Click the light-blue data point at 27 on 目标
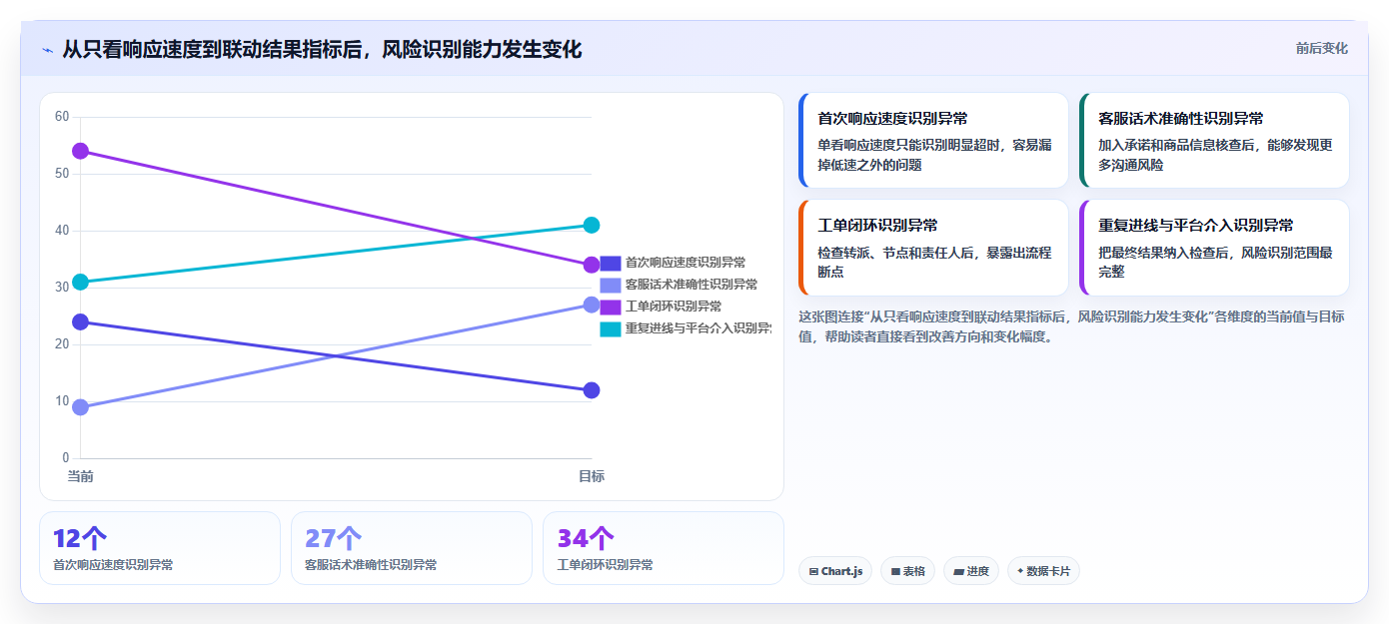Viewport: 1389px width, 624px height. (x=592, y=305)
